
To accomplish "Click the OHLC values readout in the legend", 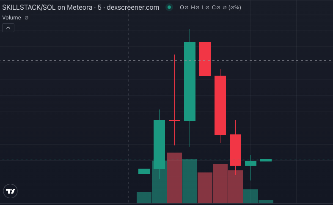I will click(x=210, y=8).
